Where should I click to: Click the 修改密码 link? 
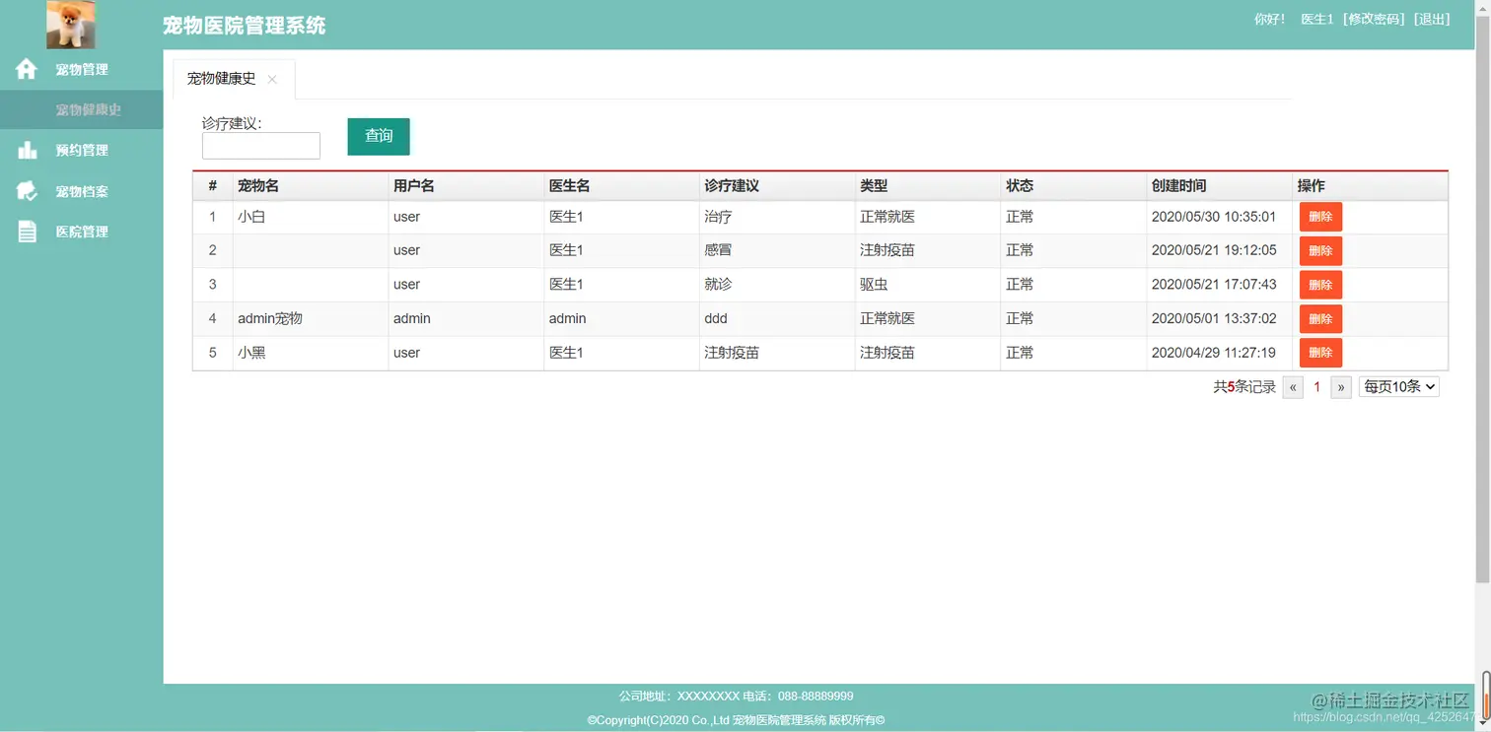click(x=1374, y=19)
